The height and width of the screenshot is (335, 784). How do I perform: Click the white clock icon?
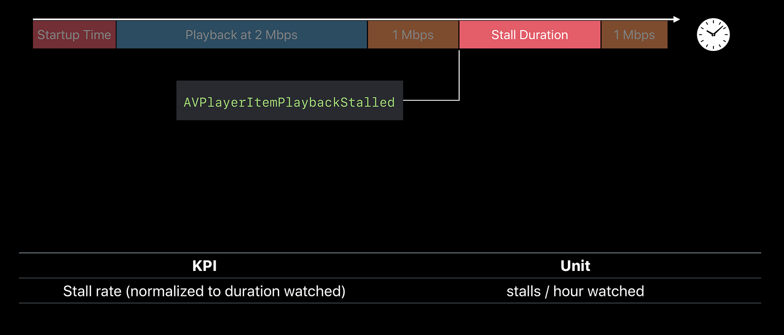click(x=713, y=35)
